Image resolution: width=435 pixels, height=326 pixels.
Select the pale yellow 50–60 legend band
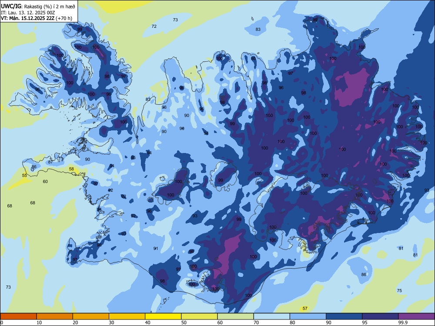(199, 316)
